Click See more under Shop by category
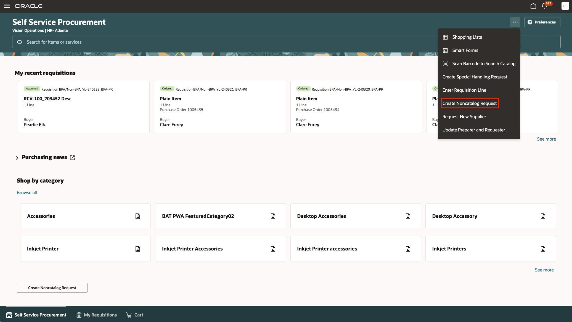This screenshot has height=322, width=572. pos(544,270)
